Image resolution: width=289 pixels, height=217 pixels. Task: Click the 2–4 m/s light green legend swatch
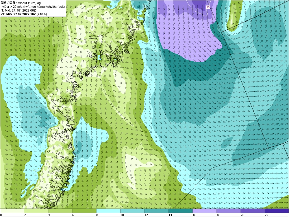point(36,211)
